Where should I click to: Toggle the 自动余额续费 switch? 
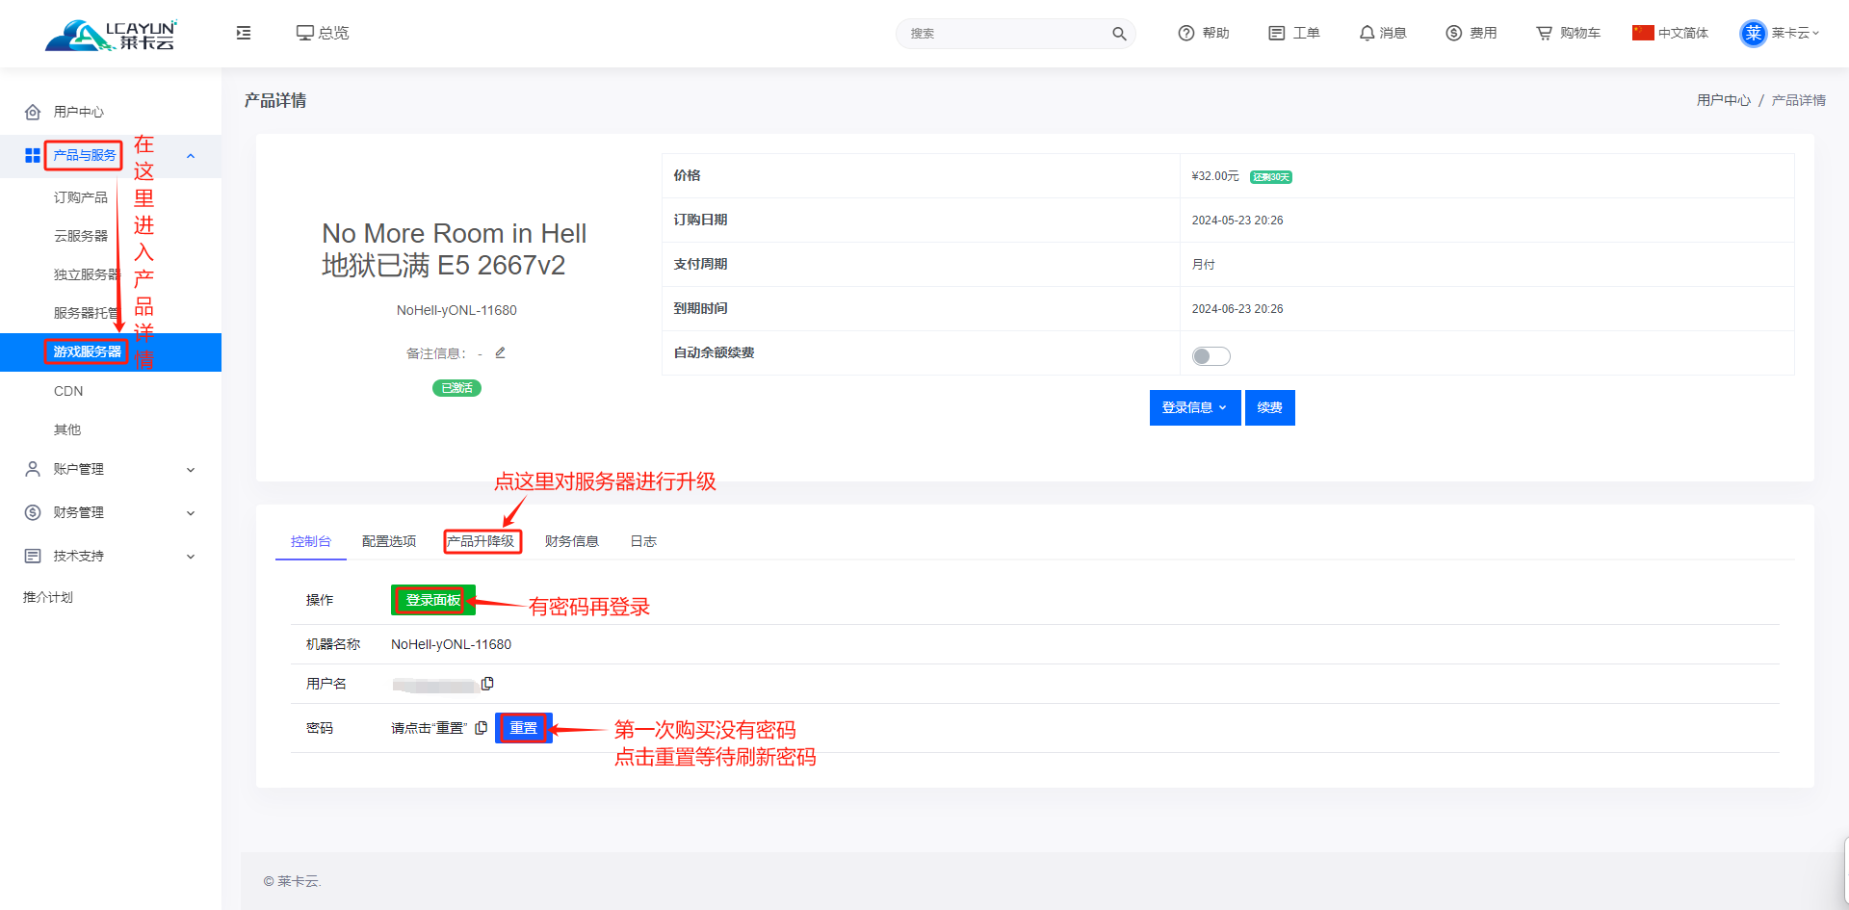(x=1211, y=356)
